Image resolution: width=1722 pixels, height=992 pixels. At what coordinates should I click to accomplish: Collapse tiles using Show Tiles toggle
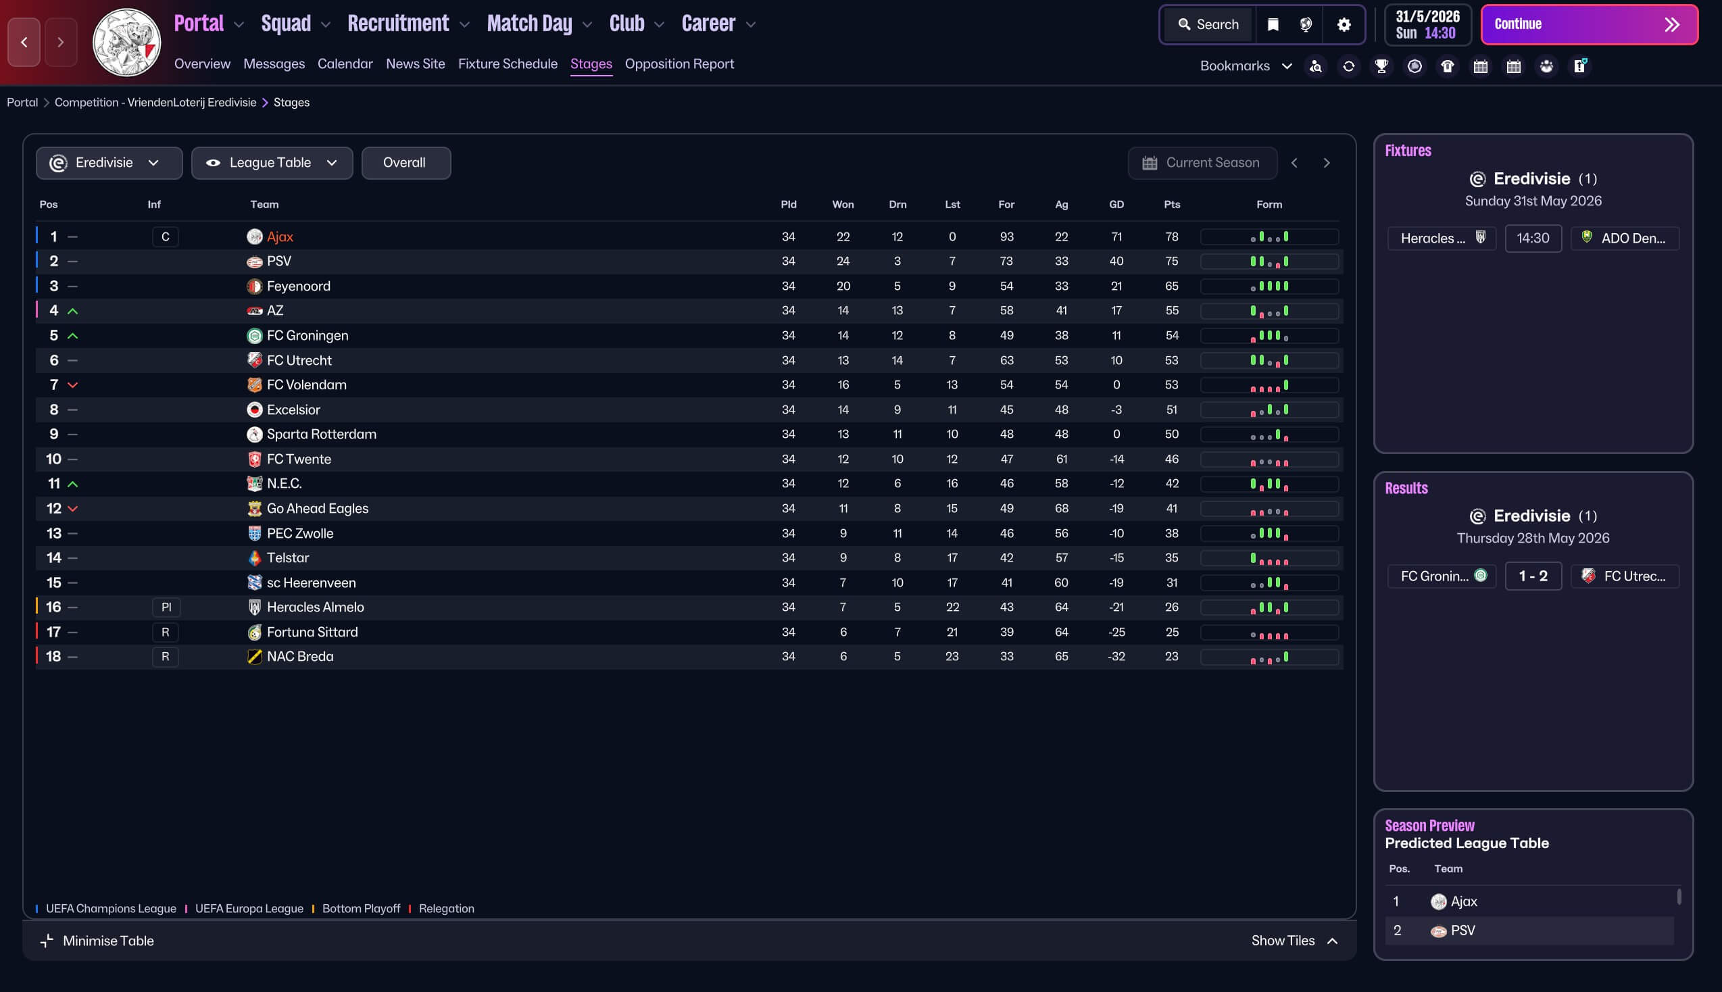click(1294, 940)
